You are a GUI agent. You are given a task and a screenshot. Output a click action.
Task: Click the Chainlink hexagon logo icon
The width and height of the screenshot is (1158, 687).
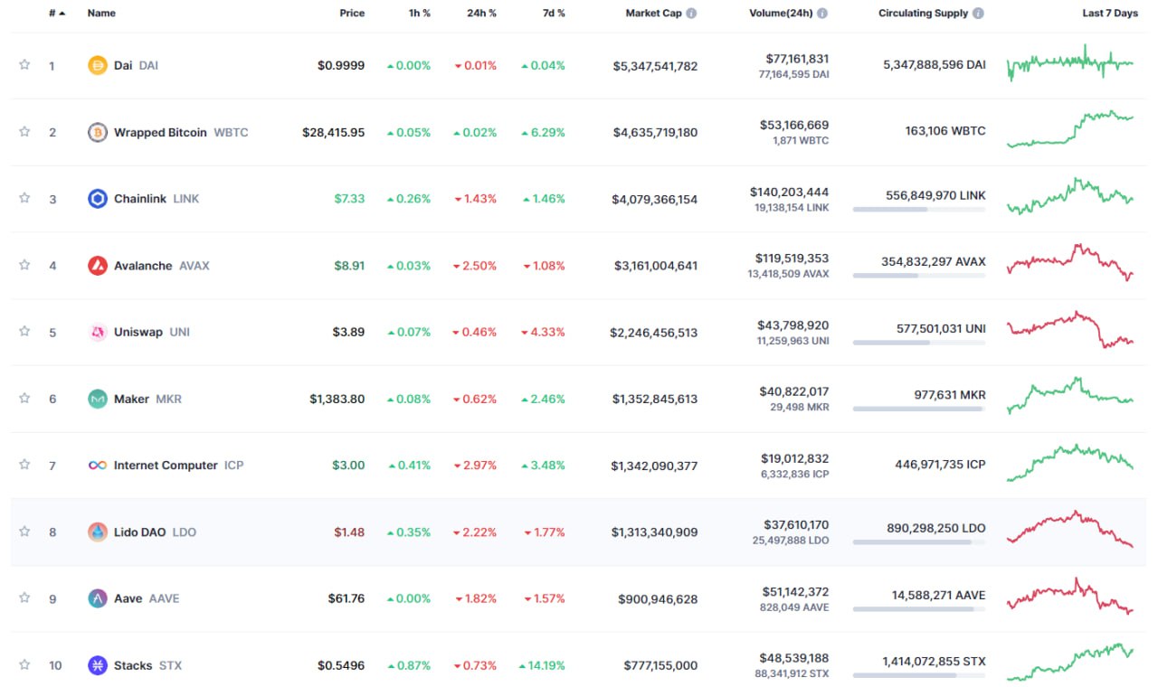[x=98, y=199]
